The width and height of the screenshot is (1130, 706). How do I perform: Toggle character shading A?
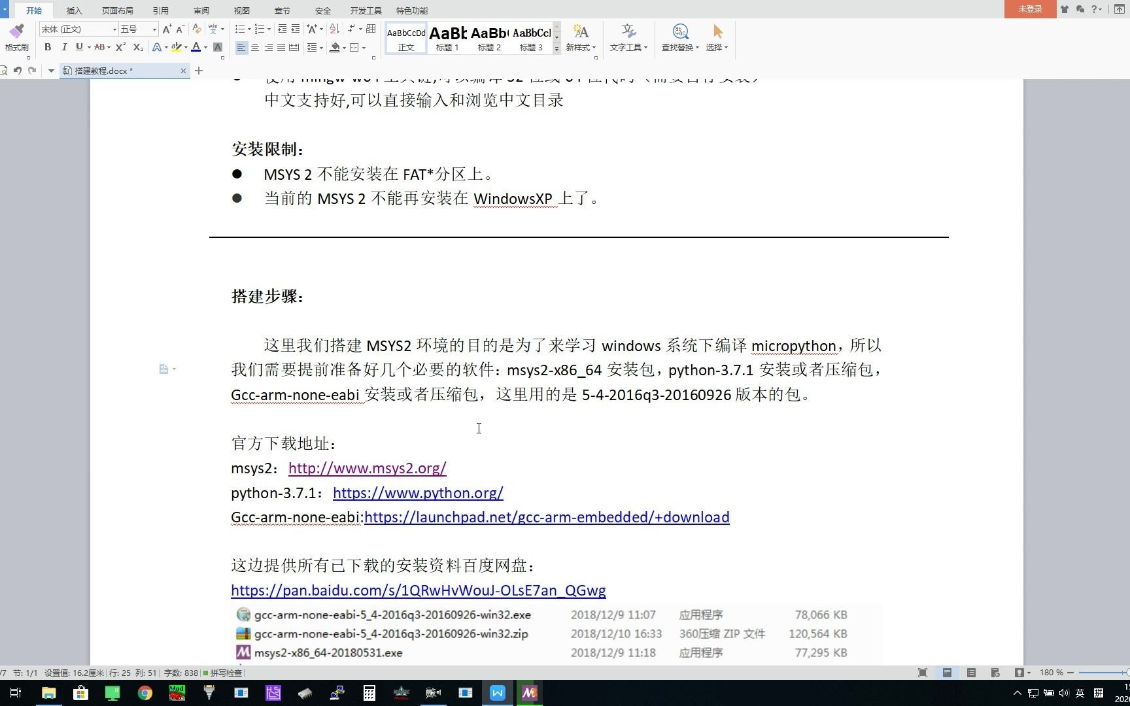[x=218, y=47]
